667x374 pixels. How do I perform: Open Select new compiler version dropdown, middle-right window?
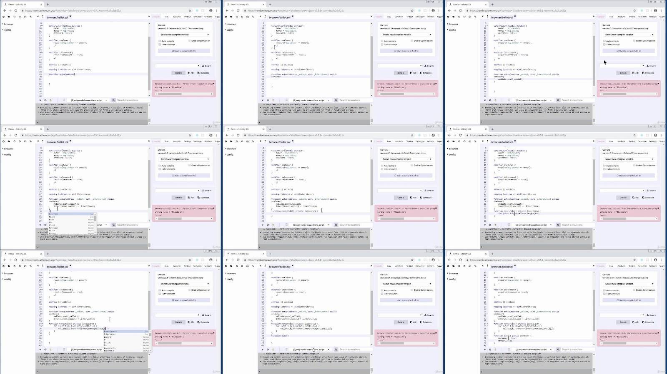coord(629,159)
